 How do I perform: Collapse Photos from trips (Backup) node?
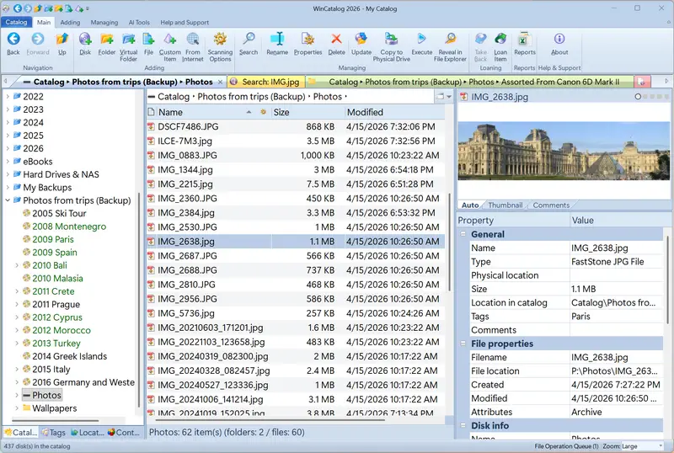[x=8, y=200]
